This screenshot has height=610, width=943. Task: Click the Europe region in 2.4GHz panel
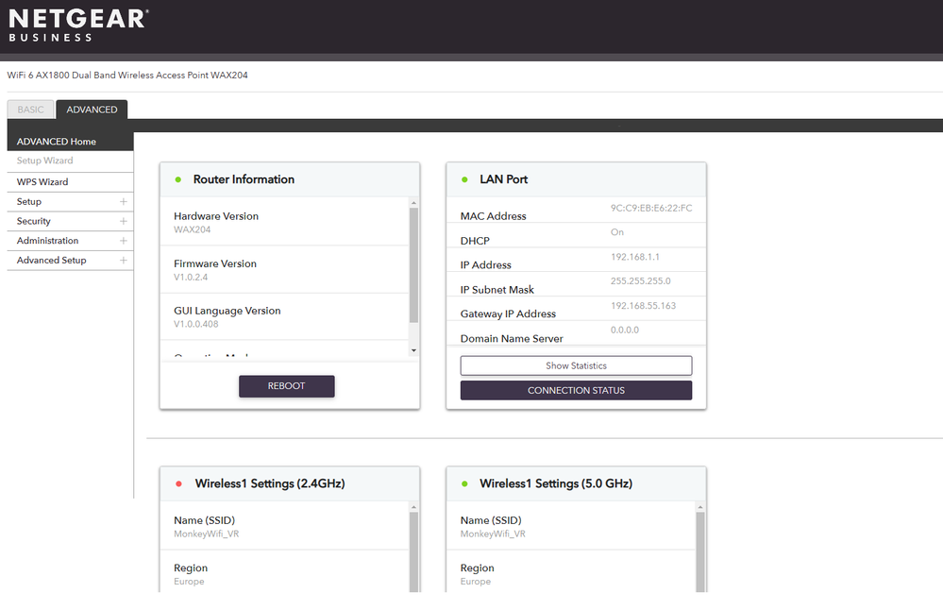click(x=189, y=582)
